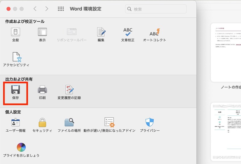Open ファイルの場所 file locations settings

click(x=69, y=125)
